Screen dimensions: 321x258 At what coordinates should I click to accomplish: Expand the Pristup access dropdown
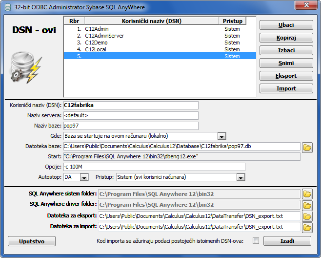point(240,177)
